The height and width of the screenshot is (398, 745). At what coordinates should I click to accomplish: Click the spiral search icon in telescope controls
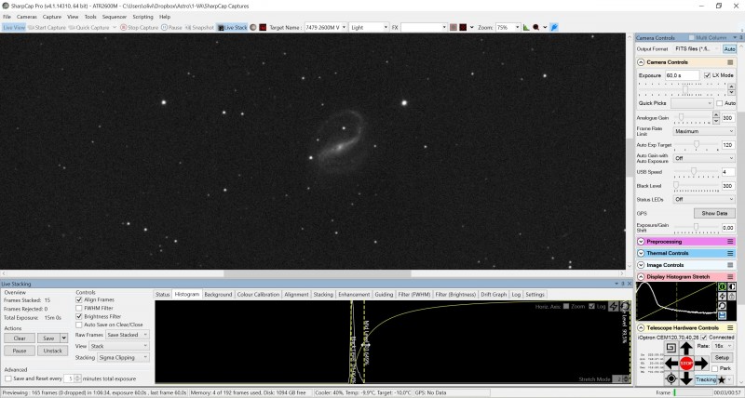[670, 348]
